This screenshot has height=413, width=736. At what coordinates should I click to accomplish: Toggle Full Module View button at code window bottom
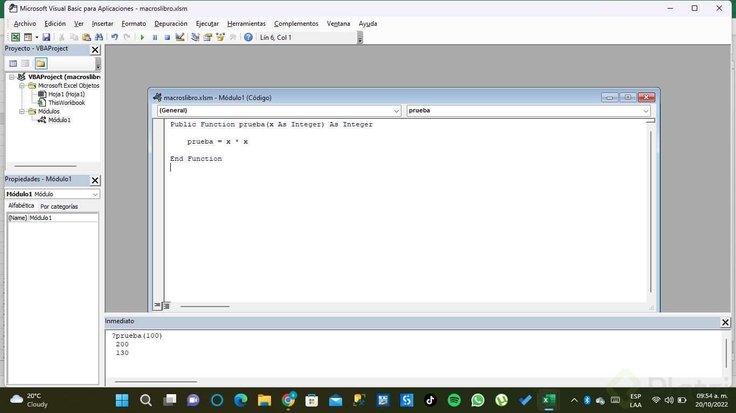(166, 306)
